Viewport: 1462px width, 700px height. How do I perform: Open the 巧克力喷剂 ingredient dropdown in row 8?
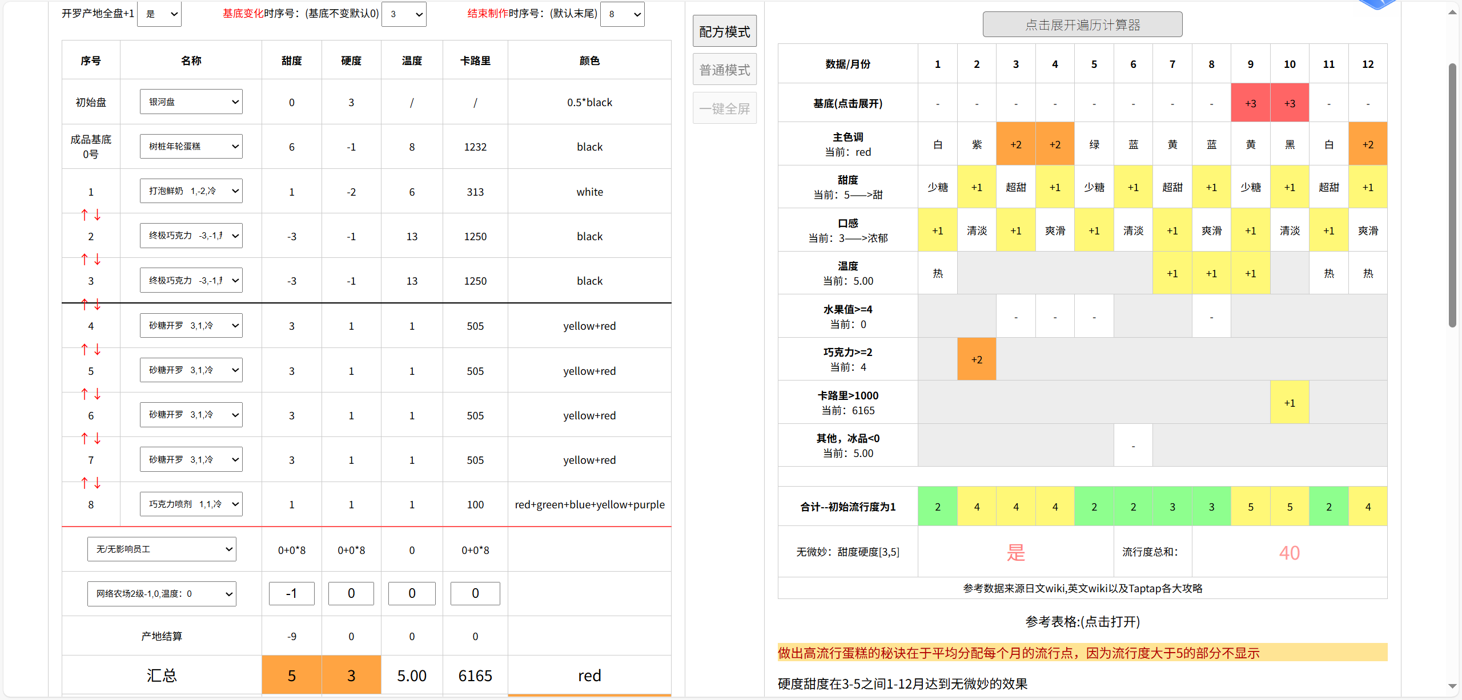click(x=191, y=504)
